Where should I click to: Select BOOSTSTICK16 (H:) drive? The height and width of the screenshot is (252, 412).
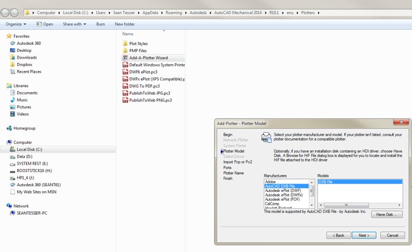(34, 171)
